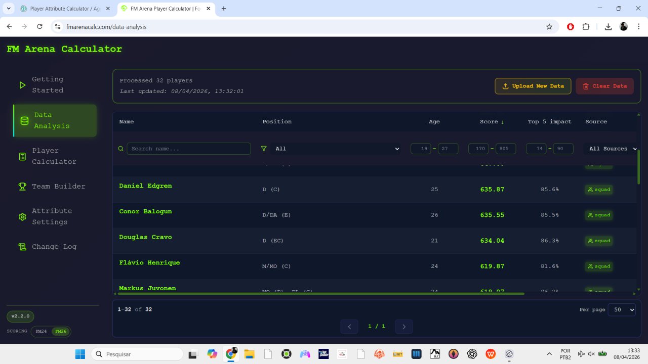The image size is (648, 364).
Task: Open Getting Started in the sidebar
Action: pyautogui.click(x=55, y=85)
